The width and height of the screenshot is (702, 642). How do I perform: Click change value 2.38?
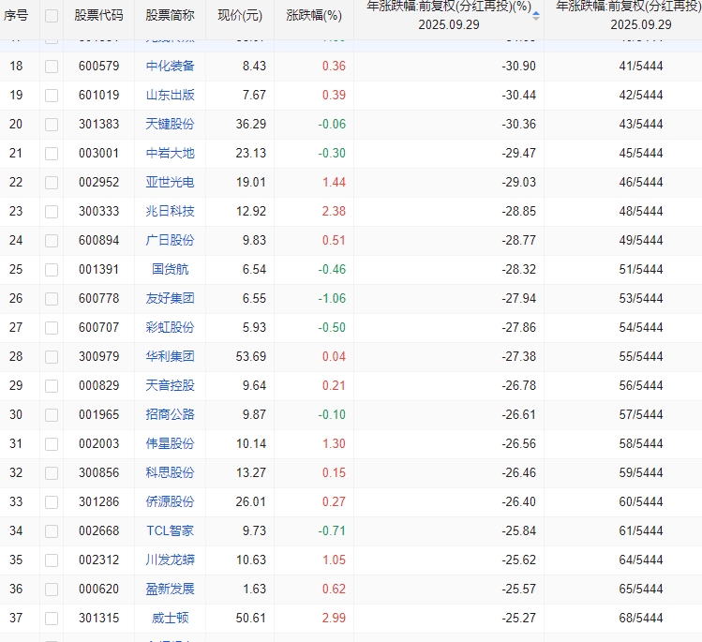click(x=334, y=211)
